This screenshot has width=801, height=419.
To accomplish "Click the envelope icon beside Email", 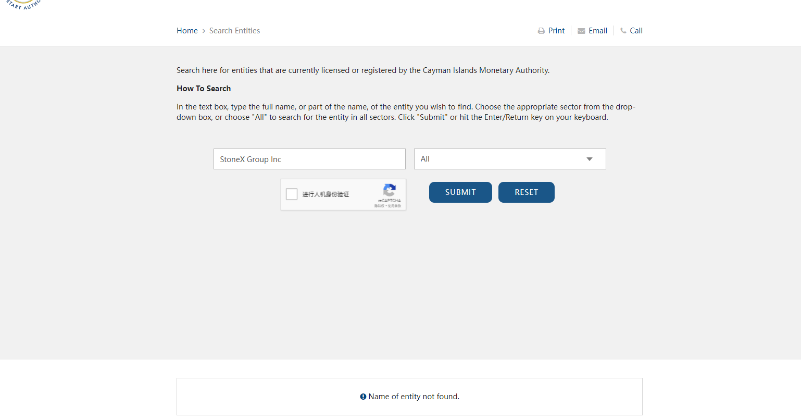I will (x=581, y=31).
